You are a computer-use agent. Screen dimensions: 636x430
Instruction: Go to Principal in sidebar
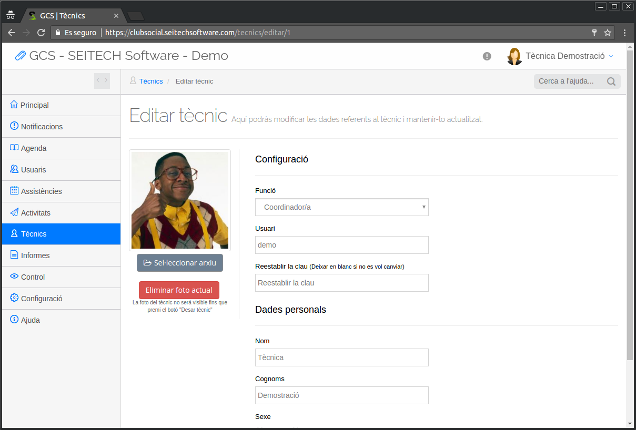point(61,105)
